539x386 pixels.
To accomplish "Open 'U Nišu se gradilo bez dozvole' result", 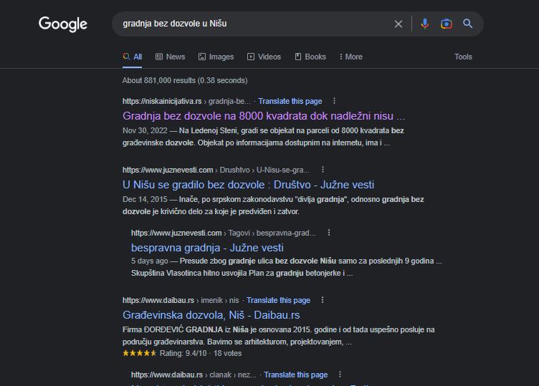I will pos(248,185).
